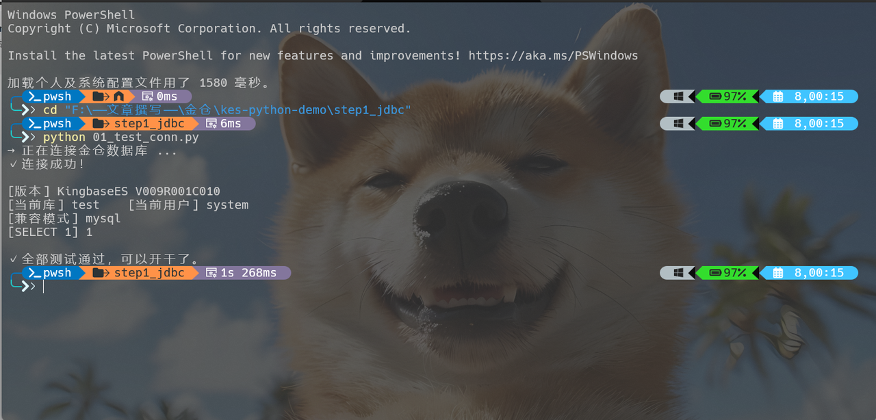876x420 pixels.
Task: Click the '97%' battery value in the 0ms row
Action: point(735,96)
